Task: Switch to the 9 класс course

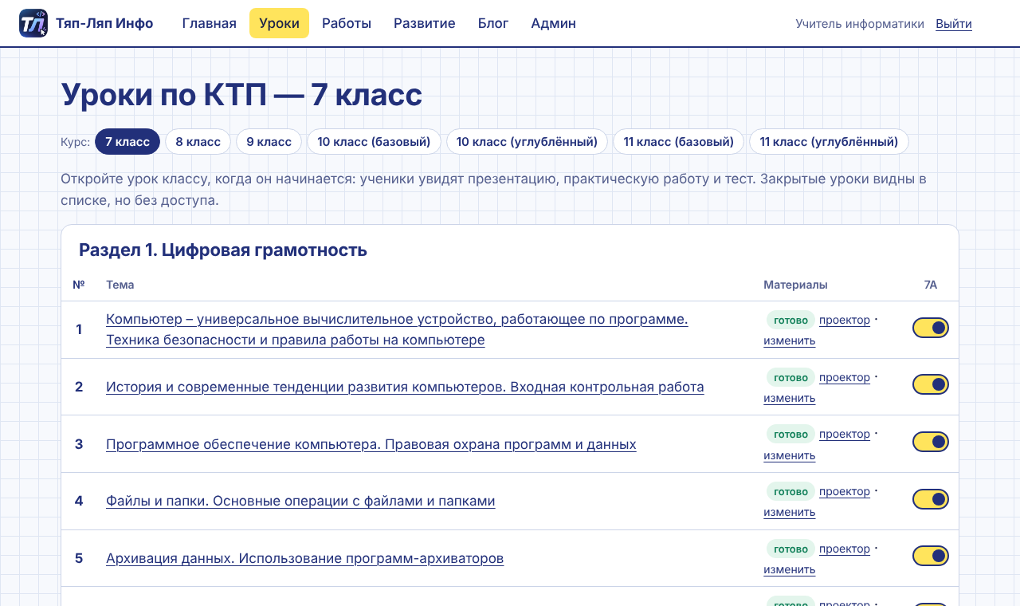Action: tap(269, 142)
